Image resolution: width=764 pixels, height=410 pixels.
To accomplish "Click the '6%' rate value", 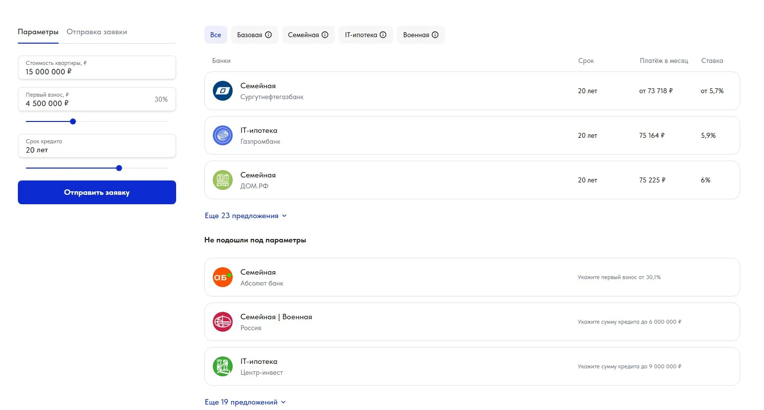I will point(705,180).
